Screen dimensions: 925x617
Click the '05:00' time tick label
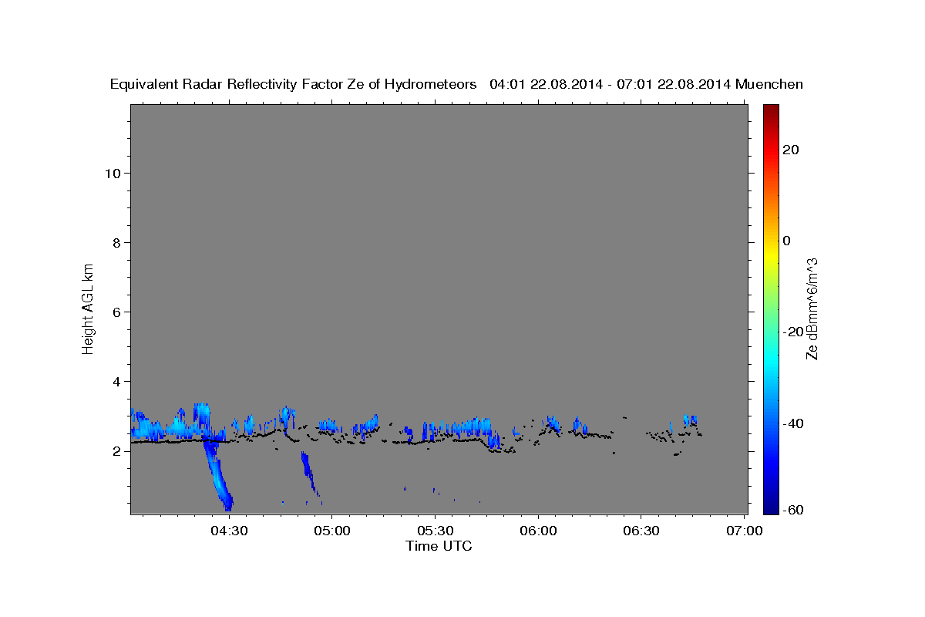[x=332, y=531]
